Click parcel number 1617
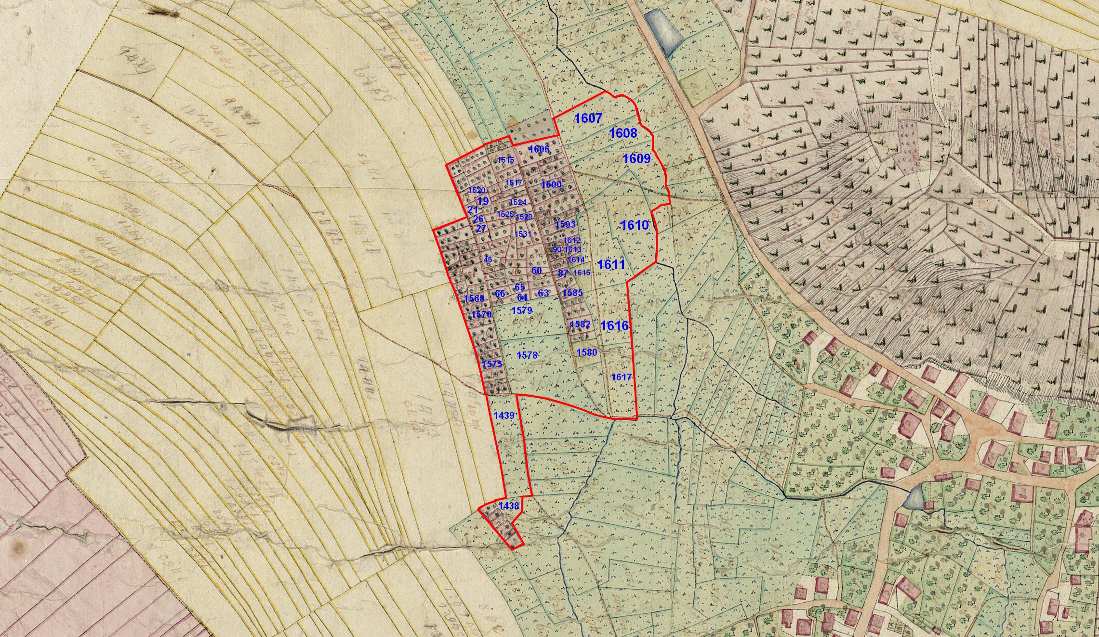The width and height of the screenshot is (1099, 637). (x=621, y=377)
